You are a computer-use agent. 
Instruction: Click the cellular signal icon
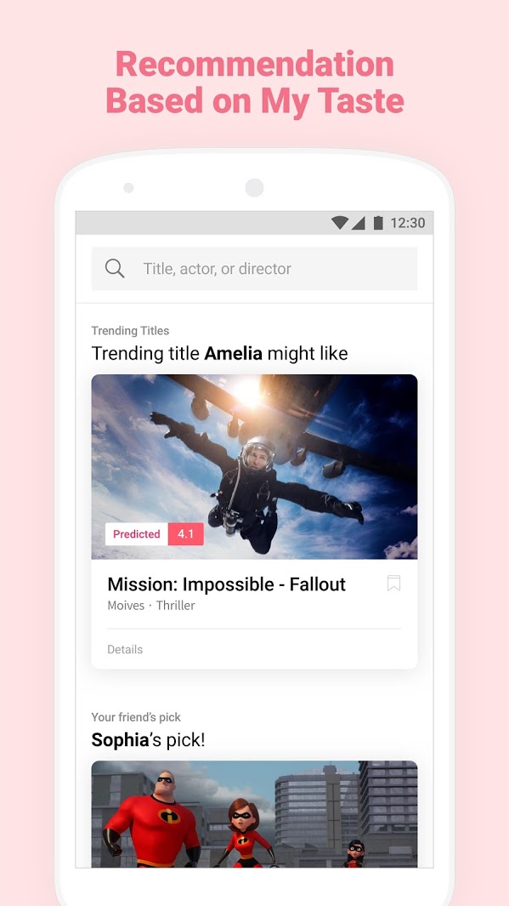(358, 223)
